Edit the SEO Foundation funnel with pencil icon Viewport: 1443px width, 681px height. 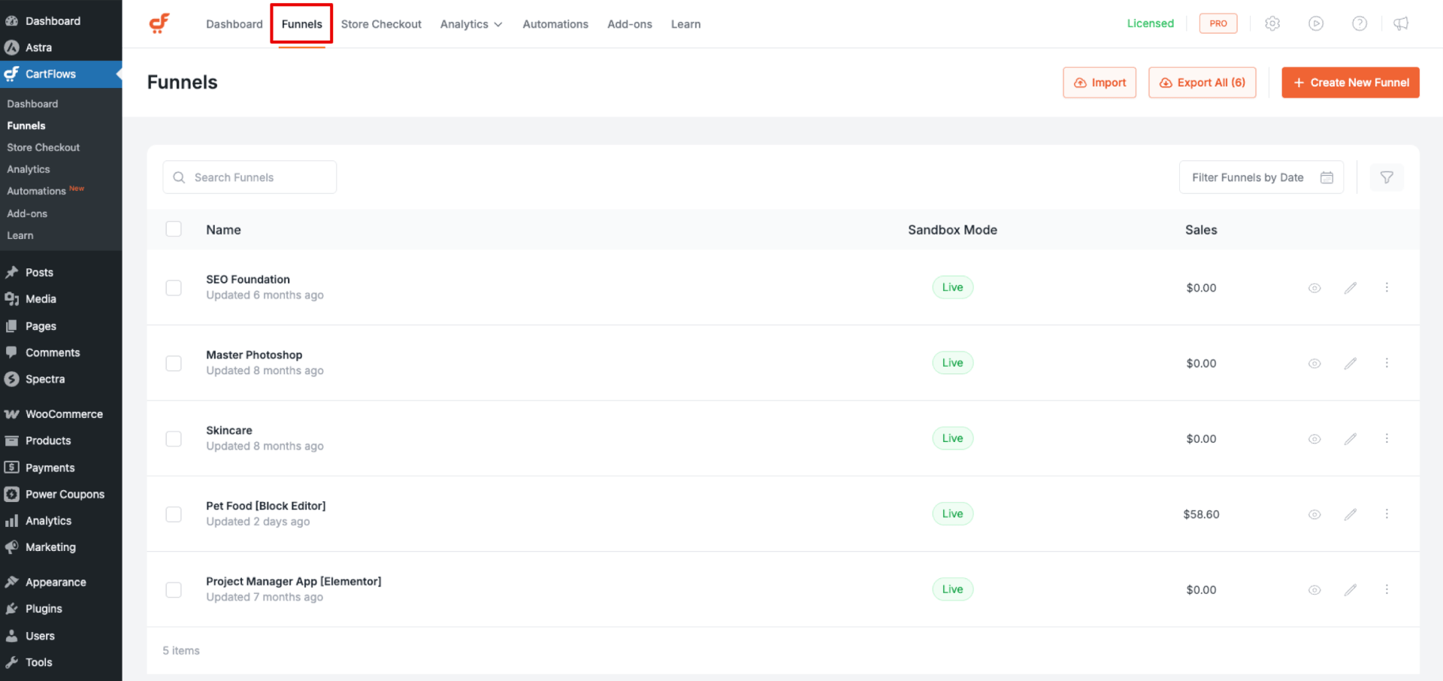pos(1351,288)
